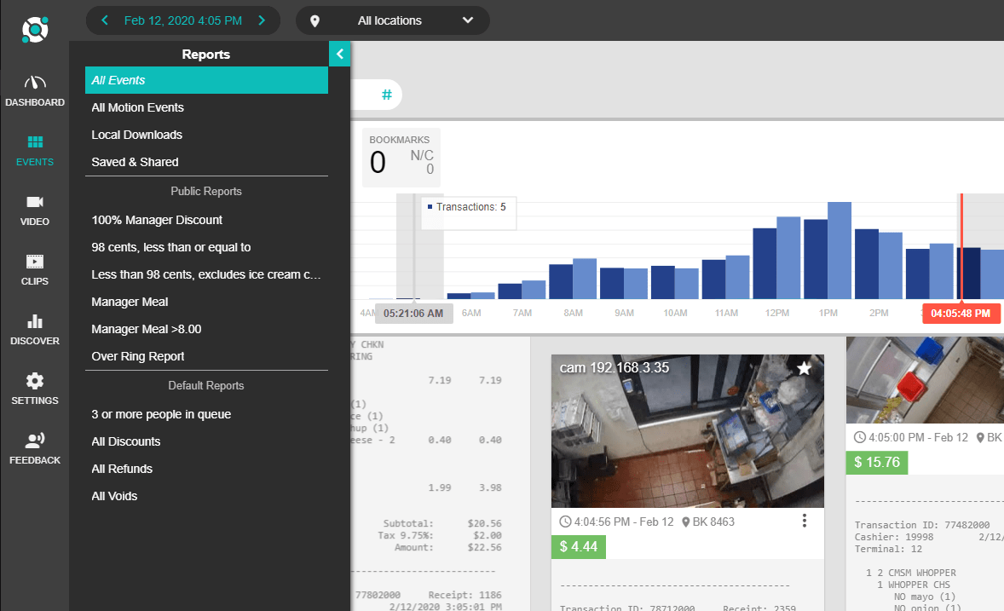The width and height of the screenshot is (1004, 611).
Task: Click the app logo icon
Action: coord(35,30)
